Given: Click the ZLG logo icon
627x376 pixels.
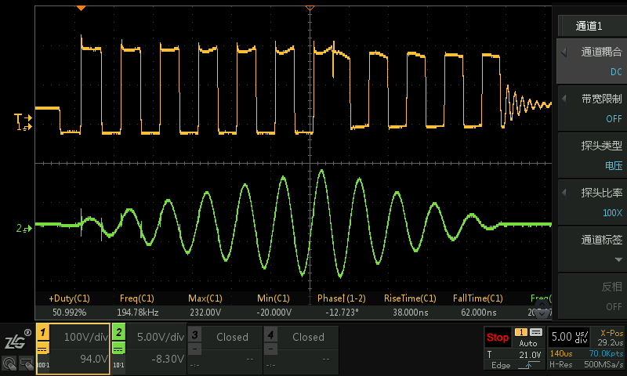Looking at the screenshot, I should tap(17, 340).
